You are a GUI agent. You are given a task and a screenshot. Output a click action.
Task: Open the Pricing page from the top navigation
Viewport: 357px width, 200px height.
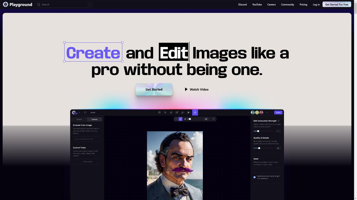point(303,5)
